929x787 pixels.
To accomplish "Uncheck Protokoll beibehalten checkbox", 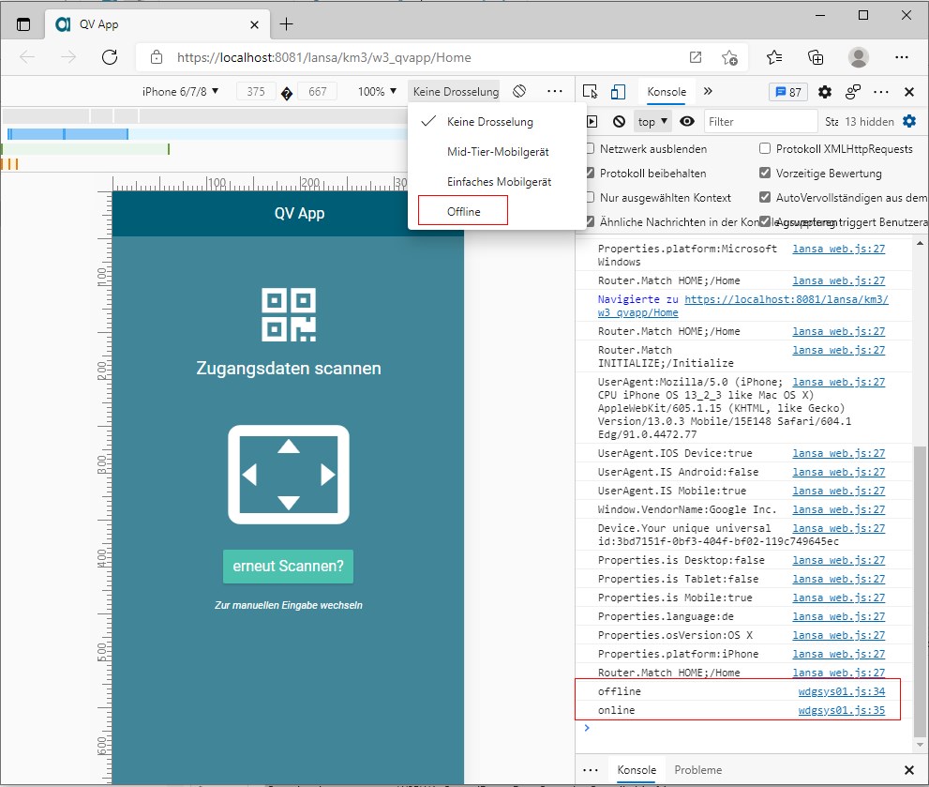I will [x=590, y=174].
